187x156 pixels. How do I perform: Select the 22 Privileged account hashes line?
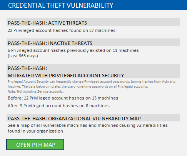(62, 30)
